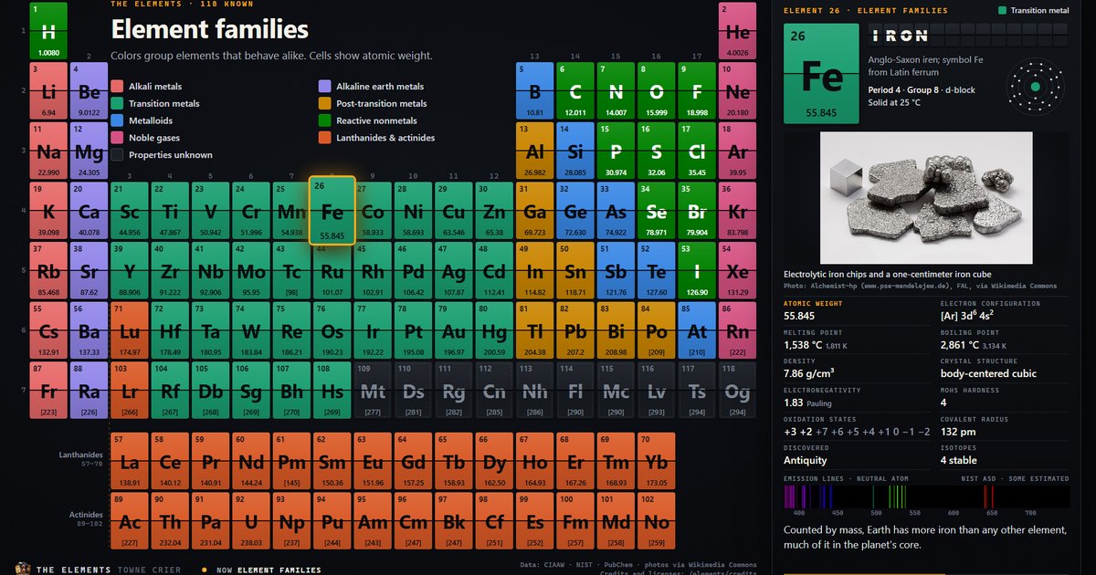Select the Lutetium (Lu) cell
The width and height of the screenshot is (1096, 575).
130,330
